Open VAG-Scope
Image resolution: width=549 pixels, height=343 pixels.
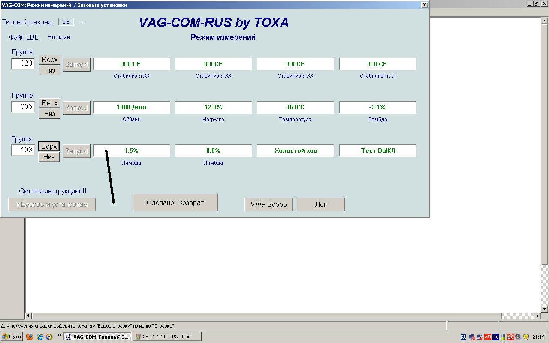(x=268, y=205)
